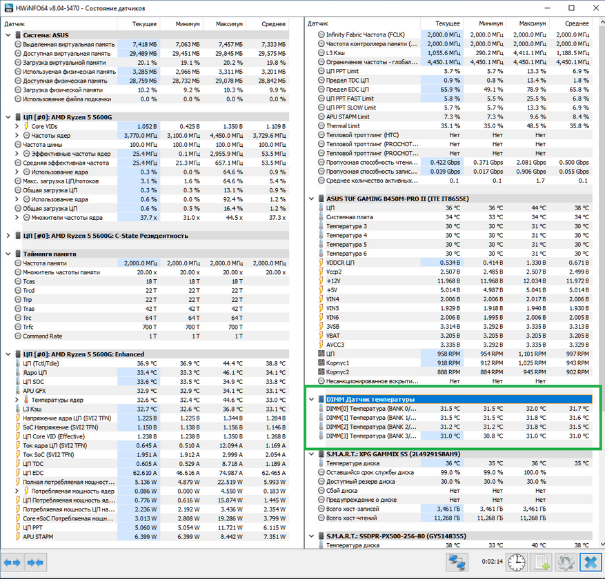This screenshot has width=605, height=579.
Task: Select the Оставшийся срок службы диска row
Action: point(455,472)
